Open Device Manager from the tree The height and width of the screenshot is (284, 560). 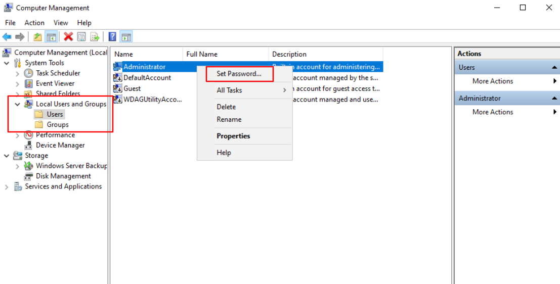click(60, 146)
